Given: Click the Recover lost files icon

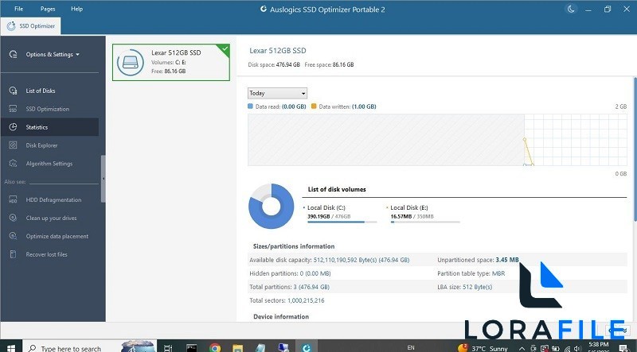Looking at the screenshot, I should click(13, 254).
